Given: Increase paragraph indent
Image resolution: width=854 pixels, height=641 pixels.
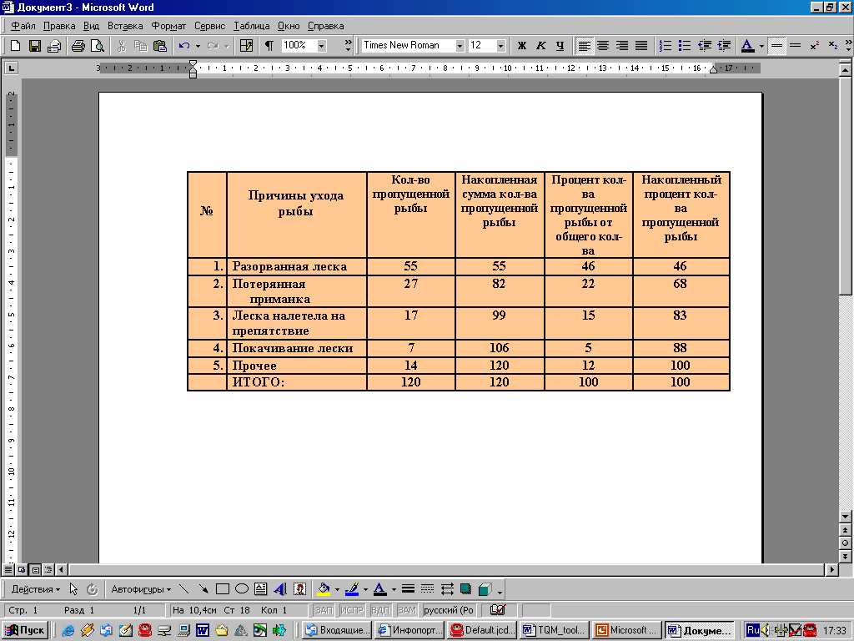Looking at the screenshot, I should click(724, 46).
